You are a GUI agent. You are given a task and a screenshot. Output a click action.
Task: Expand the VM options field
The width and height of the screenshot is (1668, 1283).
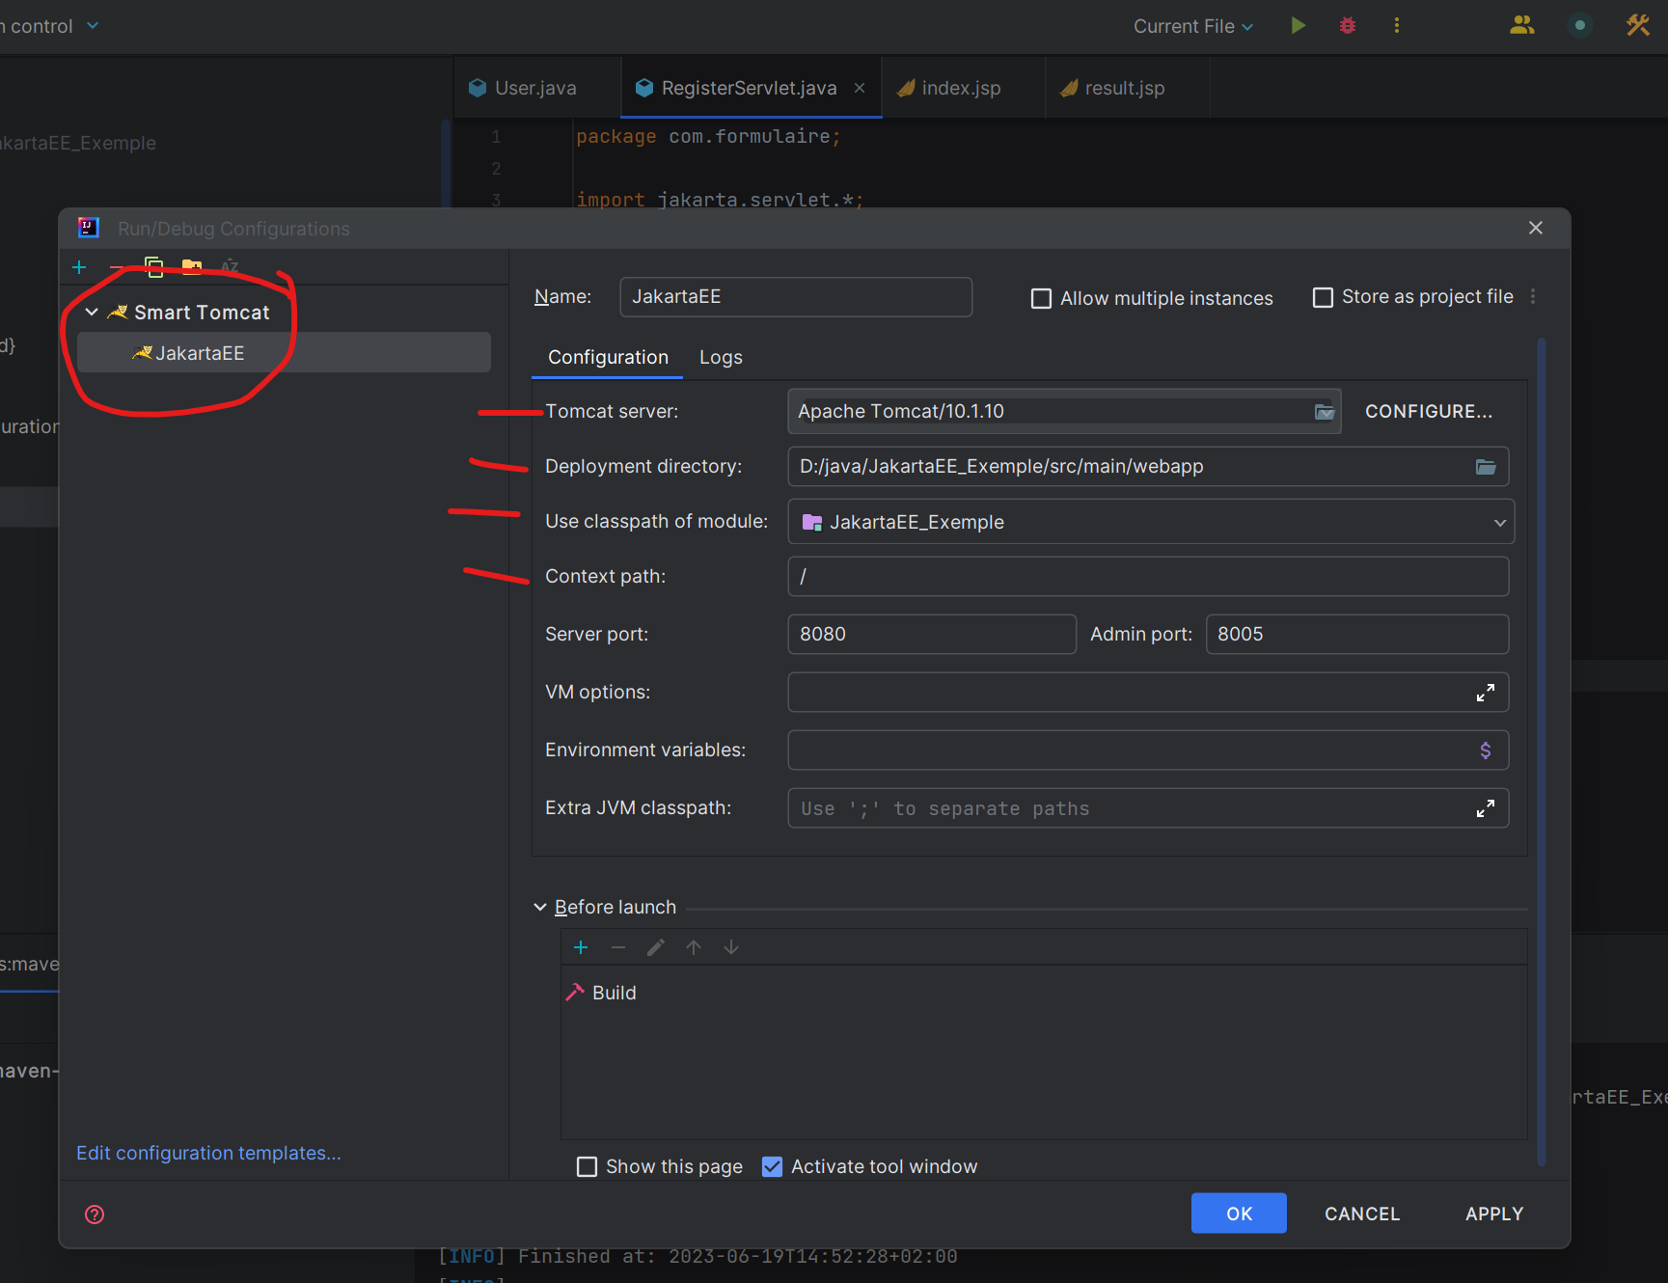click(x=1486, y=693)
